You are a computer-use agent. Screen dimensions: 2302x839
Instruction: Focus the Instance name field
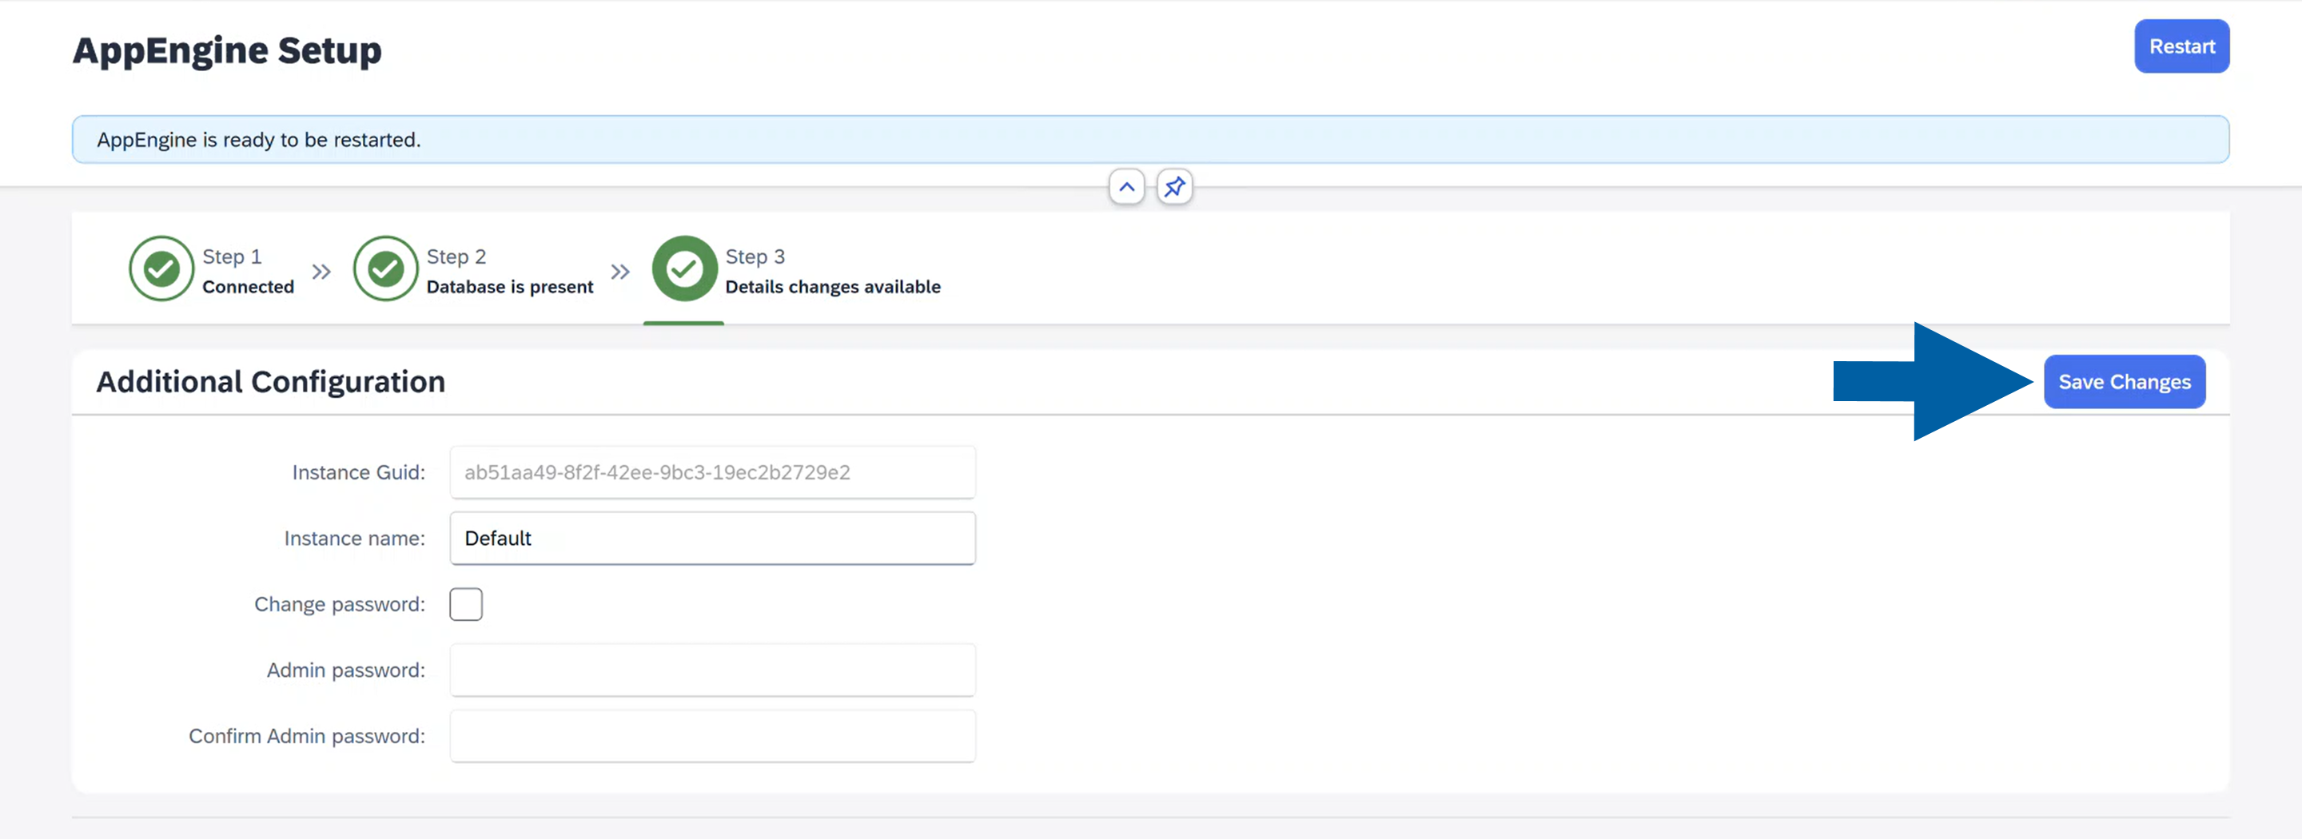(x=712, y=539)
